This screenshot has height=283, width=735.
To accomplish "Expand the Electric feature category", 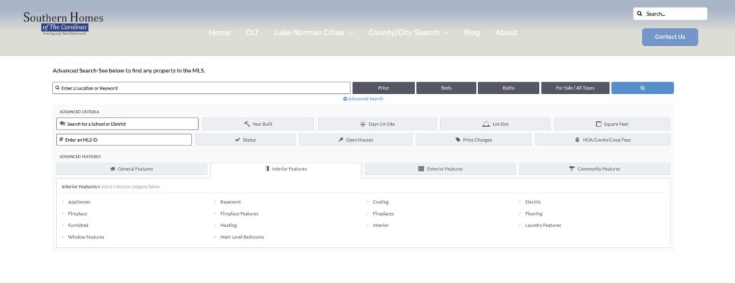I will click(533, 202).
